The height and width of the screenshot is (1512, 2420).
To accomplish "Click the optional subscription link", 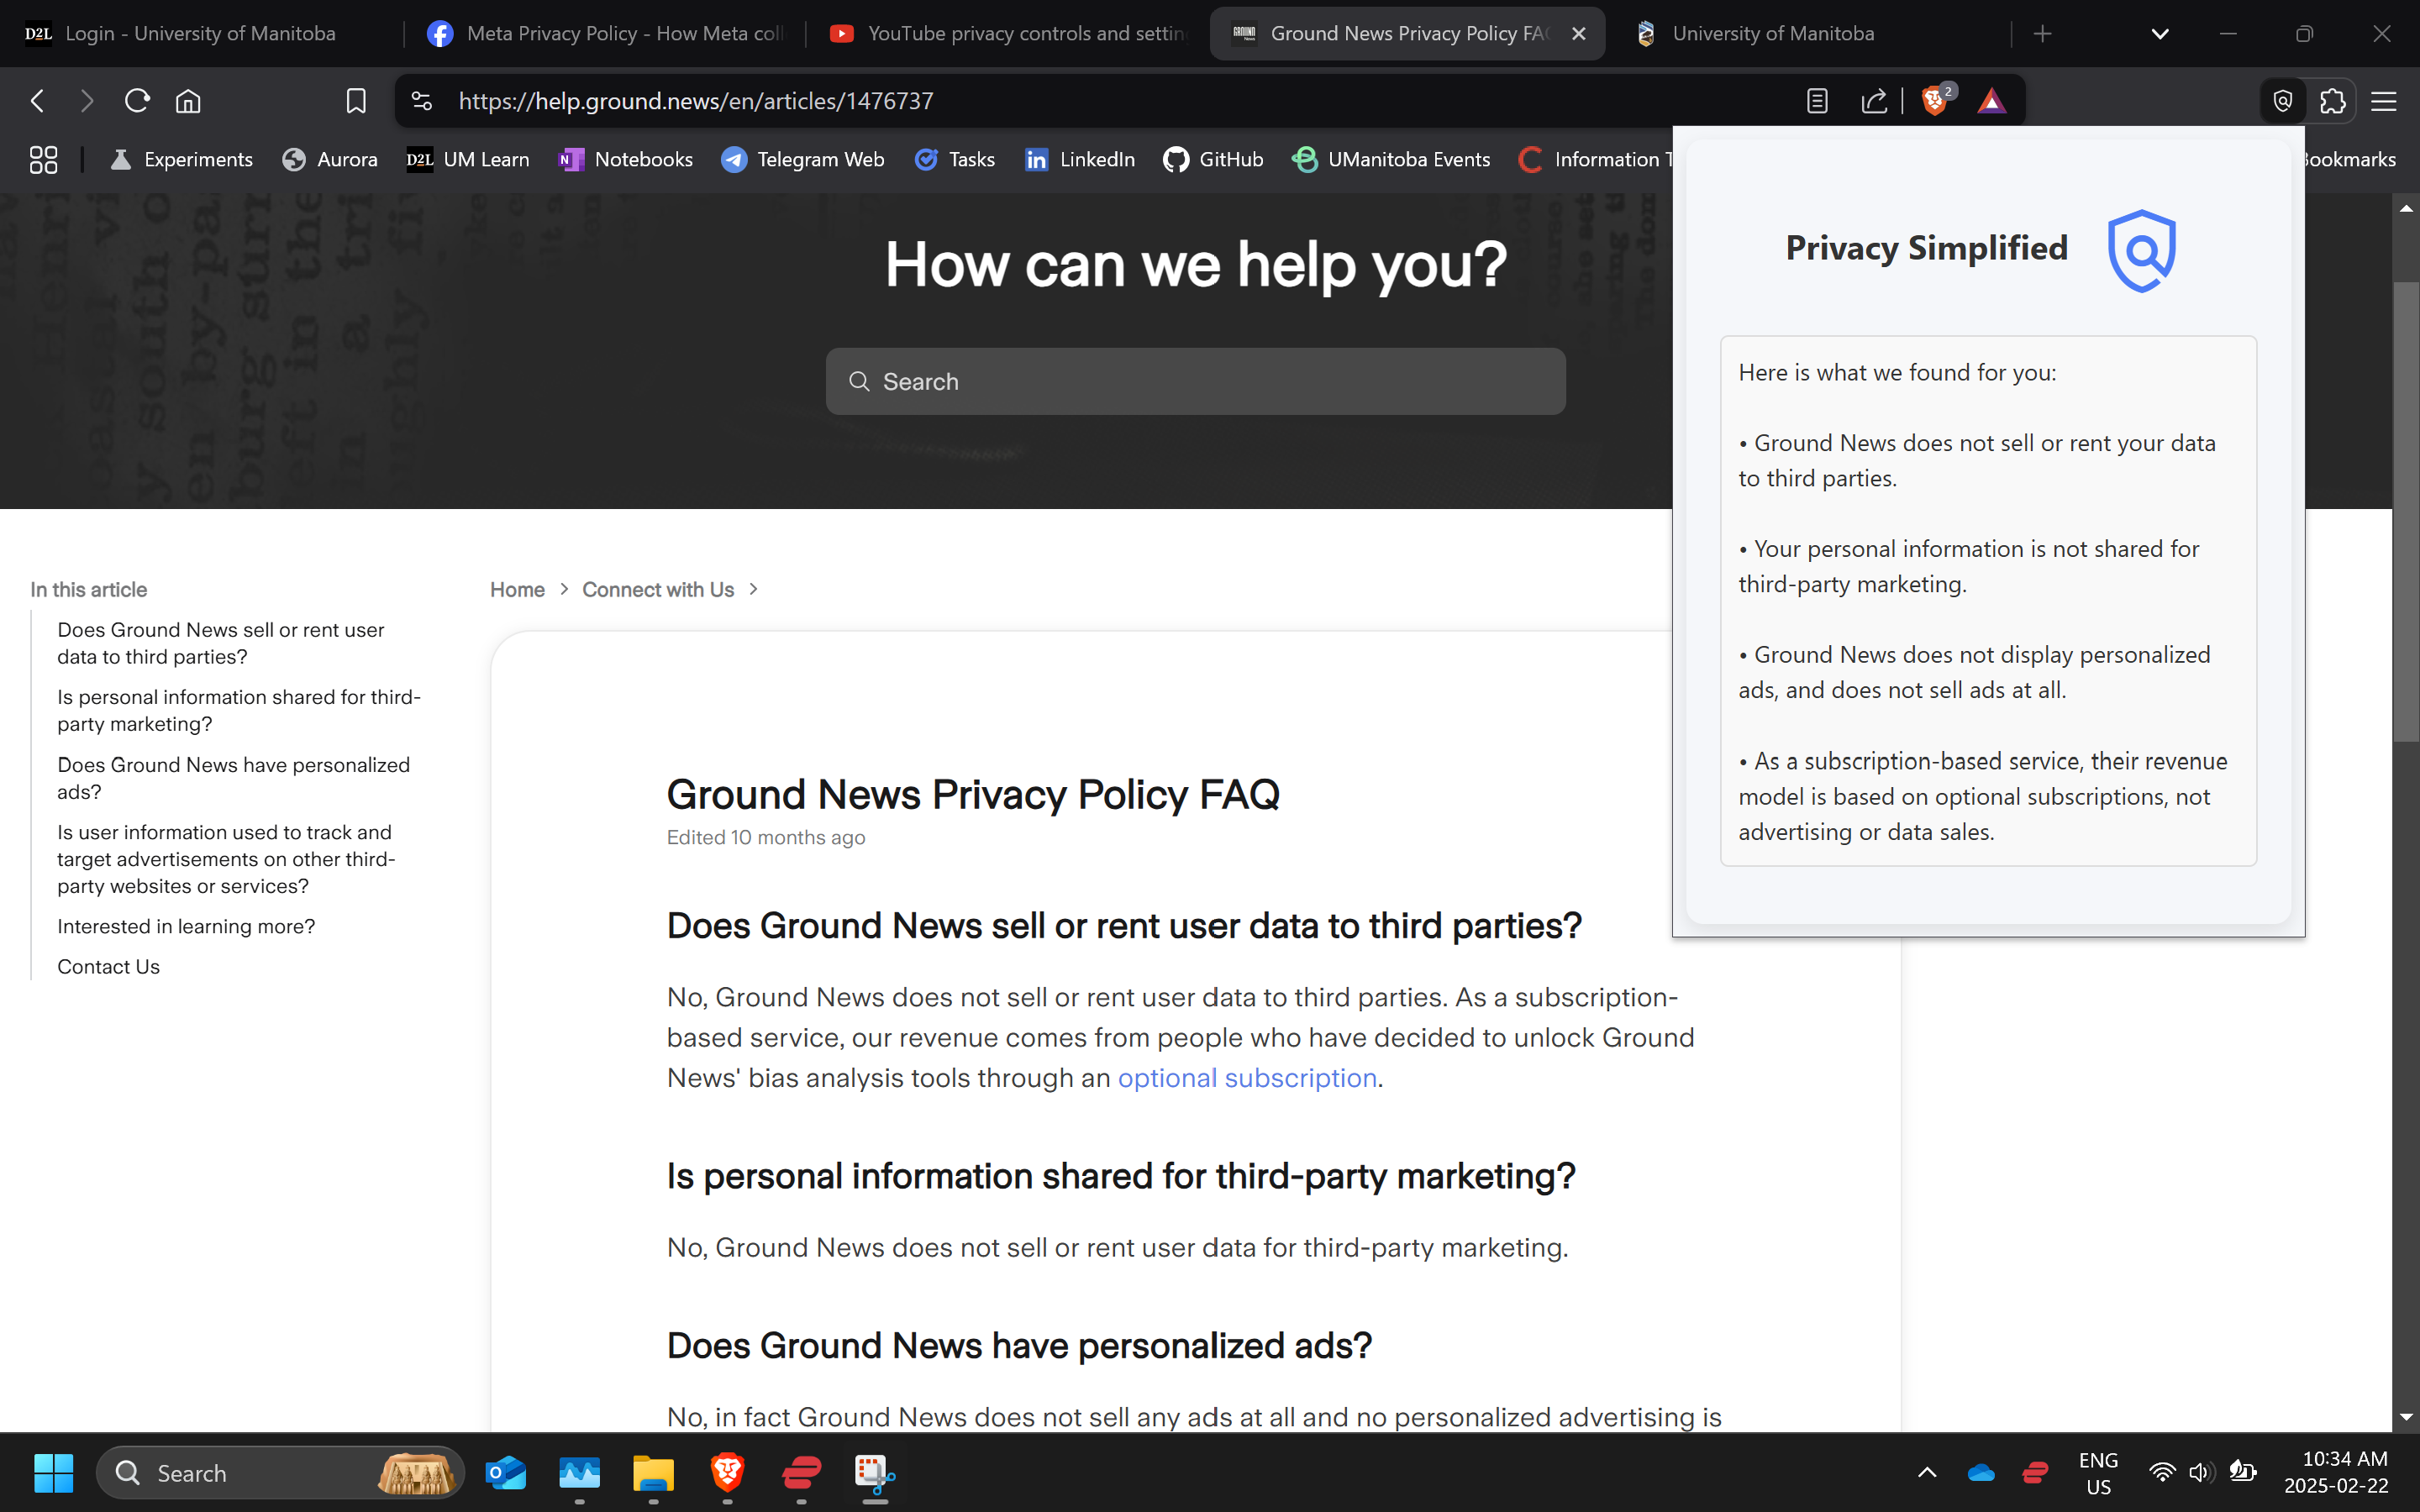I will coord(1247,1078).
